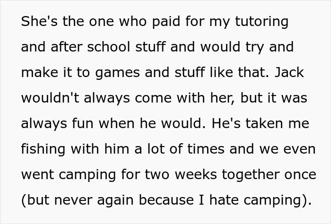Screen dimensions: 331x224
Task: Click the words "two weeks"
Action: [181, 175]
